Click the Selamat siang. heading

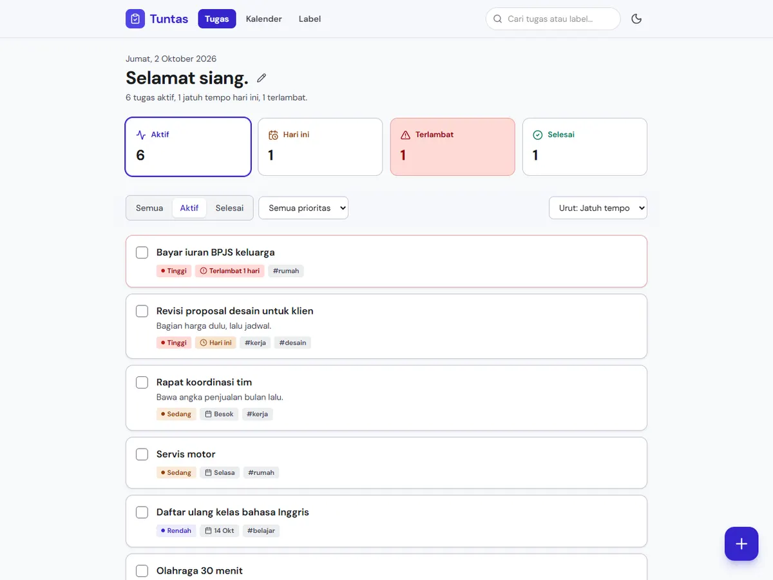pos(187,78)
